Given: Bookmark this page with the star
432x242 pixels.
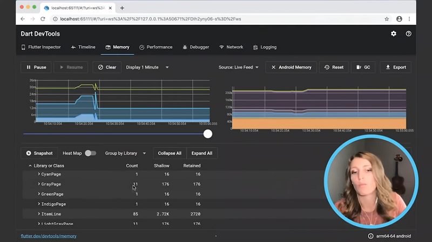Looking at the screenshot, I should click(x=387, y=19).
